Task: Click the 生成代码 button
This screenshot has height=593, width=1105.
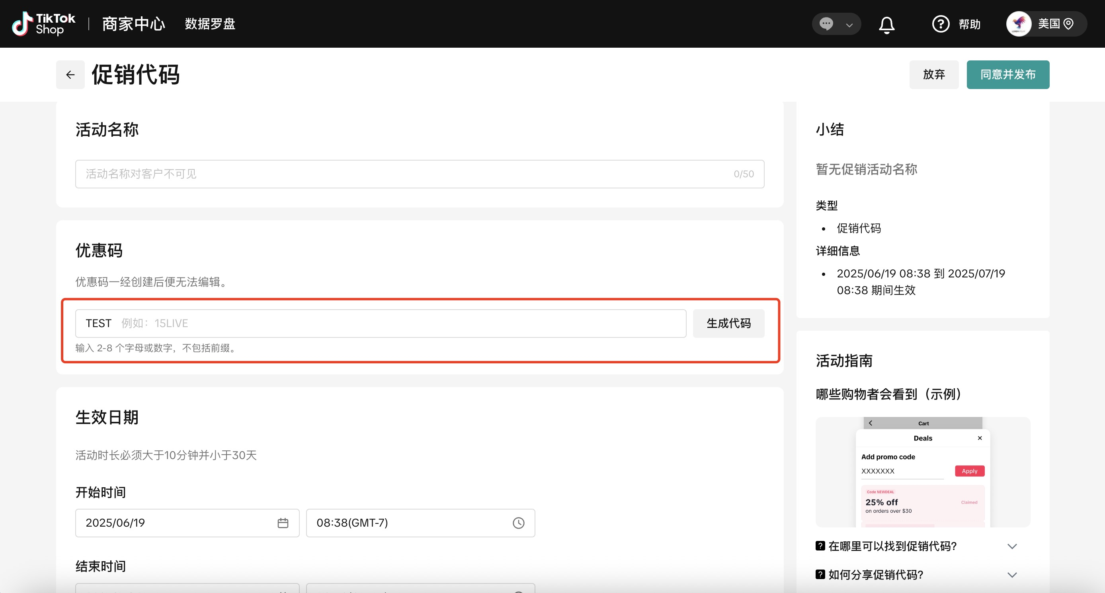Action: click(728, 323)
